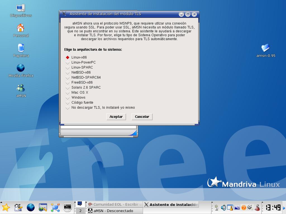
Task: Click the blue arrow at panel end
Action: click(284, 208)
